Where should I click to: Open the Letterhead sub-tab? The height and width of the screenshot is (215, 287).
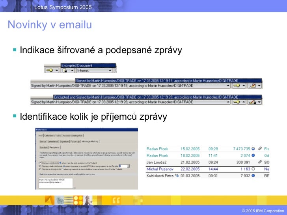53,141
